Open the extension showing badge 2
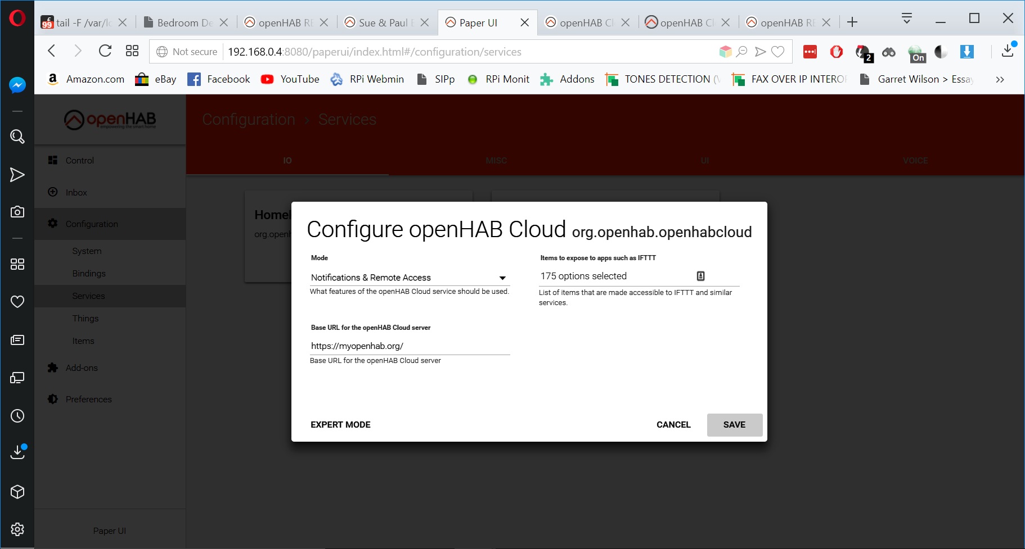This screenshot has width=1025, height=549. point(864,53)
